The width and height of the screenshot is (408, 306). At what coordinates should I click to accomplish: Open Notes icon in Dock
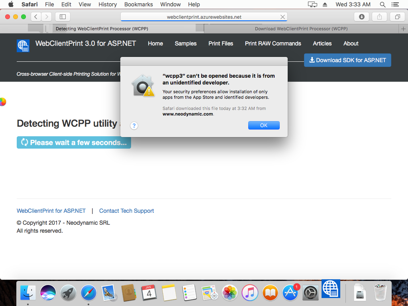[x=169, y=293]
